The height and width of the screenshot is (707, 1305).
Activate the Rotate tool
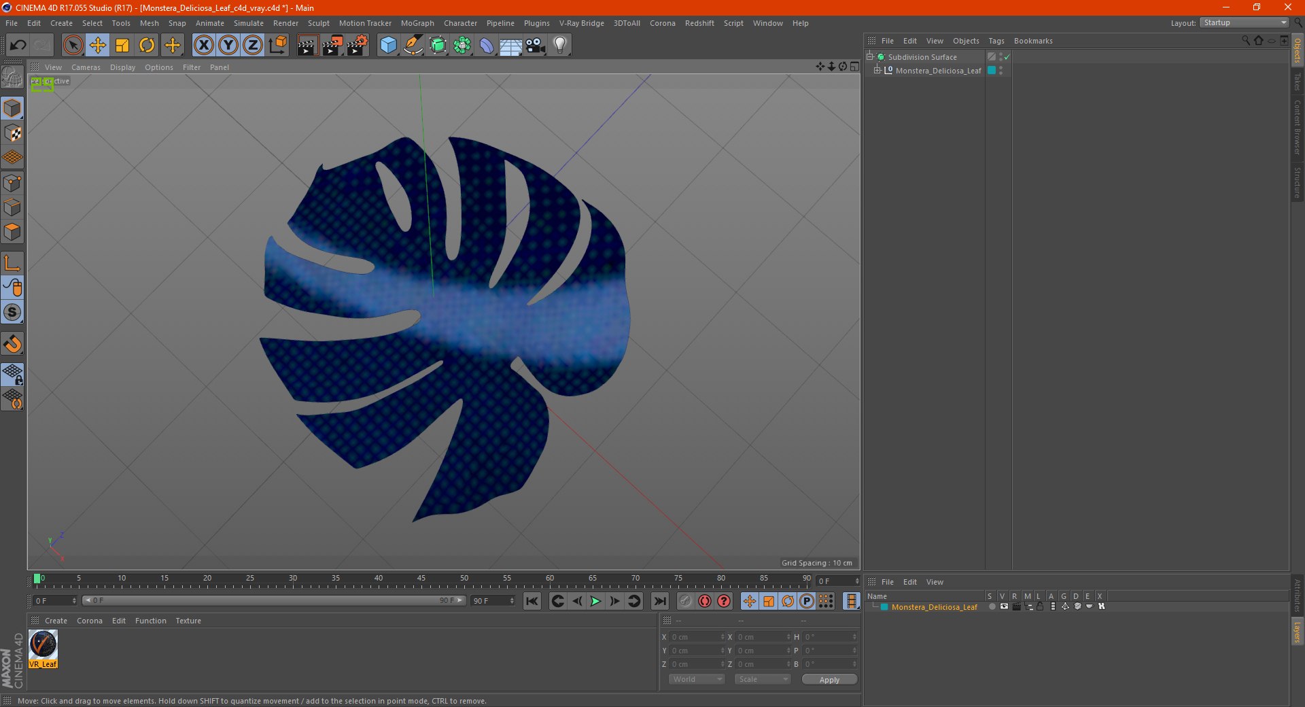coord(147,46)
